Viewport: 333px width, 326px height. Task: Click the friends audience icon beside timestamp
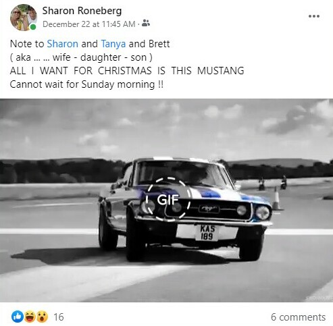coord(146,23)
